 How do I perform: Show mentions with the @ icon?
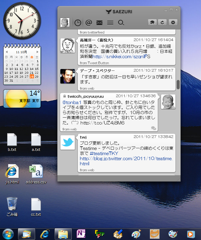(88, 22)
